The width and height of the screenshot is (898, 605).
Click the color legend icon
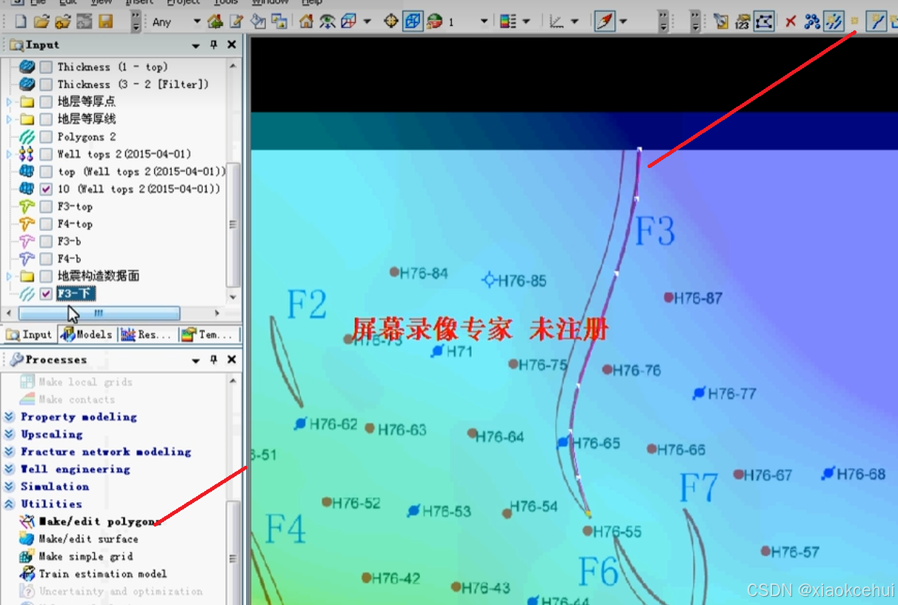(508, 21)
